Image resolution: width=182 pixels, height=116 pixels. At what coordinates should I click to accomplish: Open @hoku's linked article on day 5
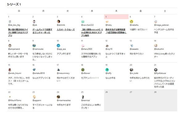pos(116,31)
